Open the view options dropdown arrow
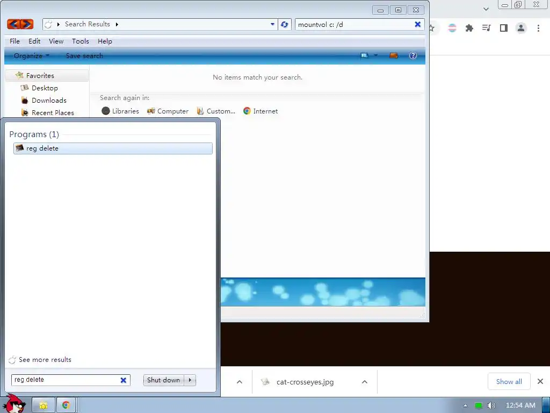Screen dimensions: 550x413 (x=375, y=55)
